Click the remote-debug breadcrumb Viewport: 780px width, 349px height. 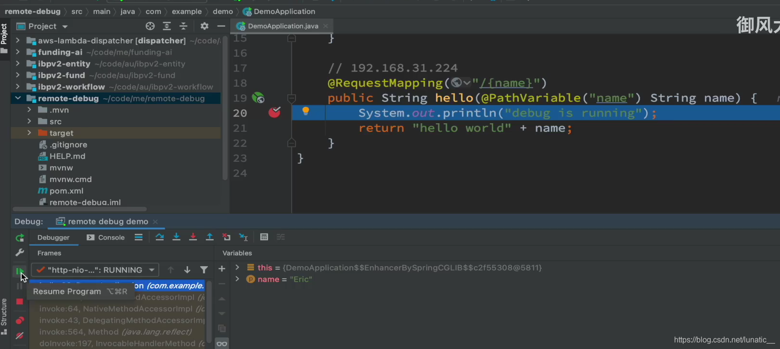pyautogui.click(x=33, y=11)
